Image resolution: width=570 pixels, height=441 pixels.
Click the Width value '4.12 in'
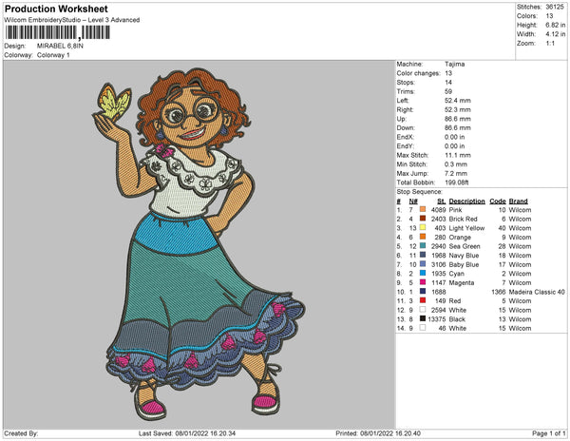555,34
